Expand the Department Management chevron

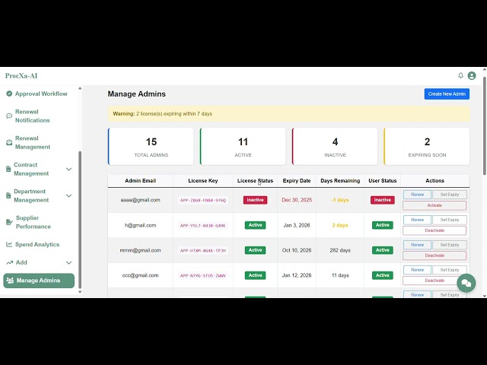click(x=68, y=195)
